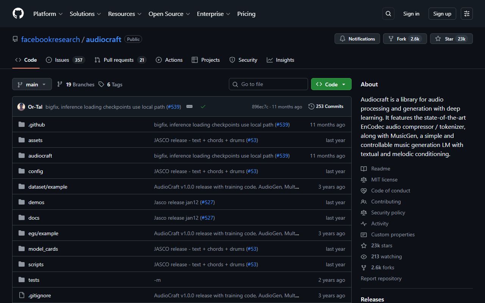Click inside the Go to file search box
Screen dimensions: 485x303
click(268, 84)
